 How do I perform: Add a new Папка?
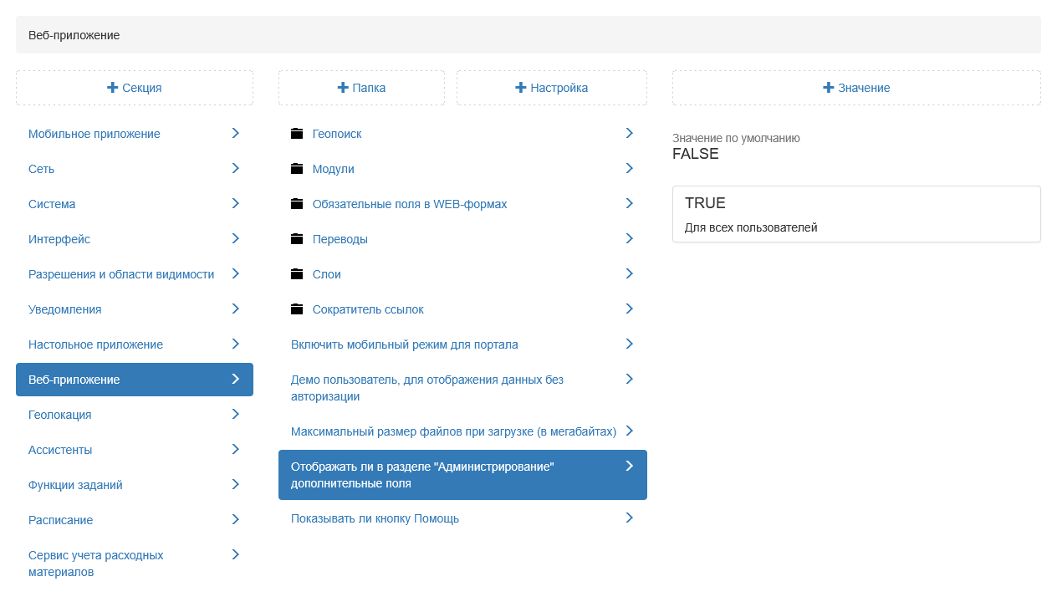(361, 88)
